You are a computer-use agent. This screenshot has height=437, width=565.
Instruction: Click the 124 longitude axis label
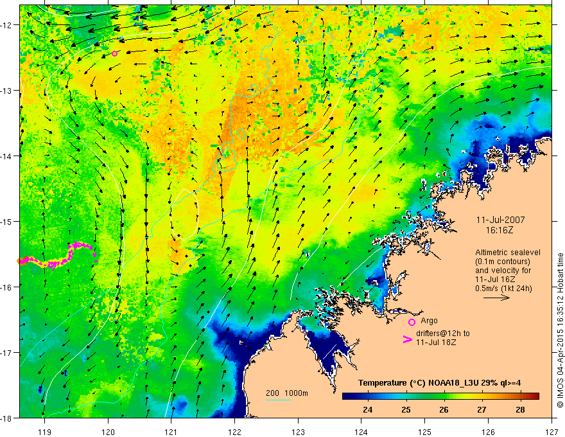[x=361, y=432]
